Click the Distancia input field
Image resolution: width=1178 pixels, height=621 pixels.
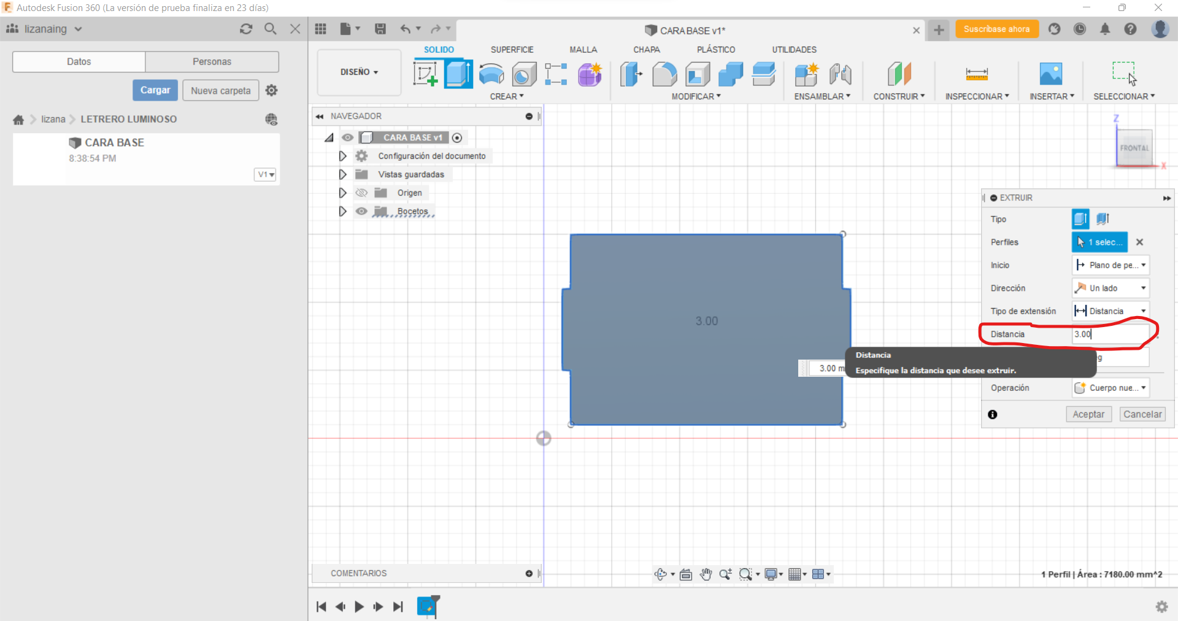[x=1110, y=334]
